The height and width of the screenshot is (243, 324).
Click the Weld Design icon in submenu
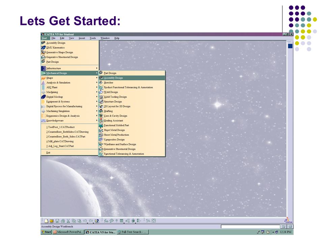[x=101, y=92]
